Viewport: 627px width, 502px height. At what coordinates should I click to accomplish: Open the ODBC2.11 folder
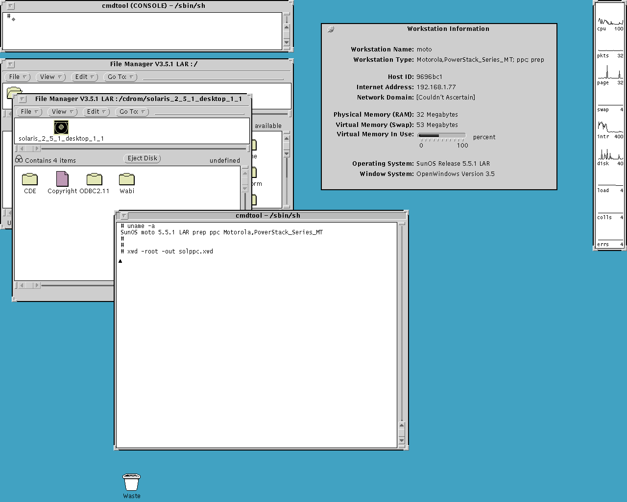click(94, 179)
